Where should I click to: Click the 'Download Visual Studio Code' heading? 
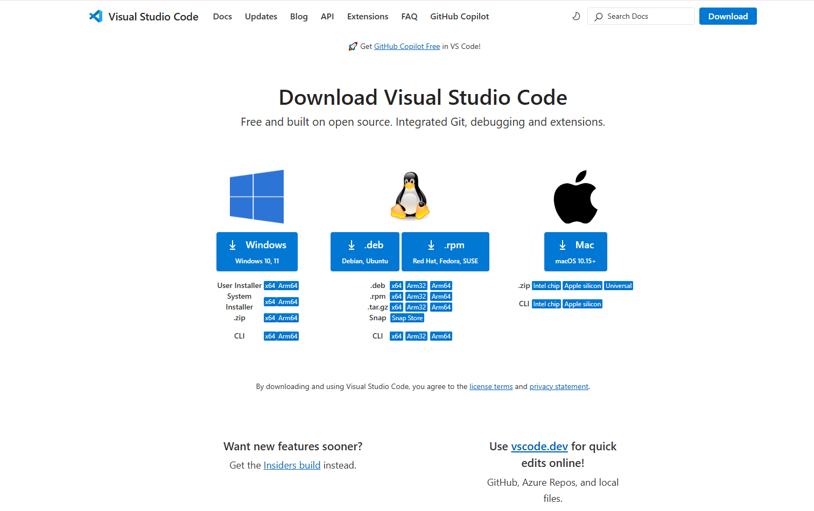point(423,98)
